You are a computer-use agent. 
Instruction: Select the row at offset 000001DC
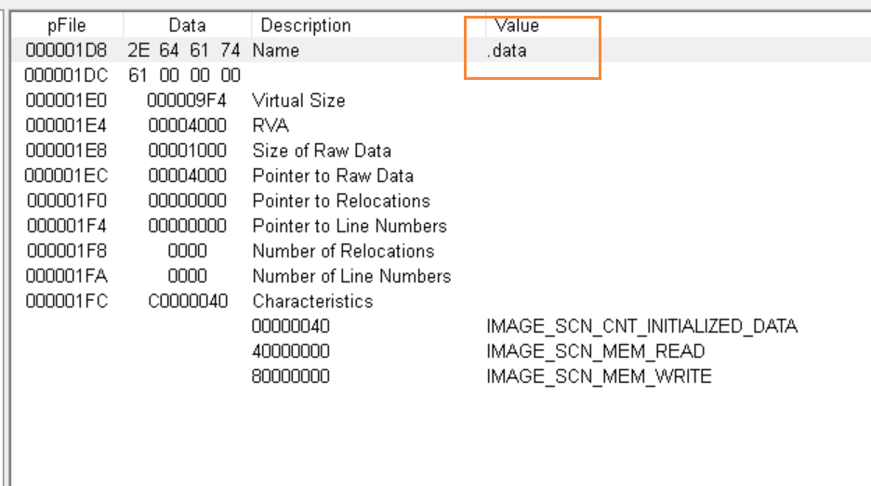[x=441, y=75]
